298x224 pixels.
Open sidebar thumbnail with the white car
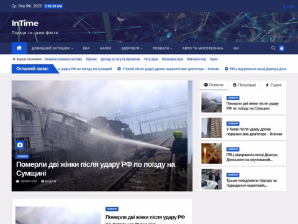pos(211,179)
